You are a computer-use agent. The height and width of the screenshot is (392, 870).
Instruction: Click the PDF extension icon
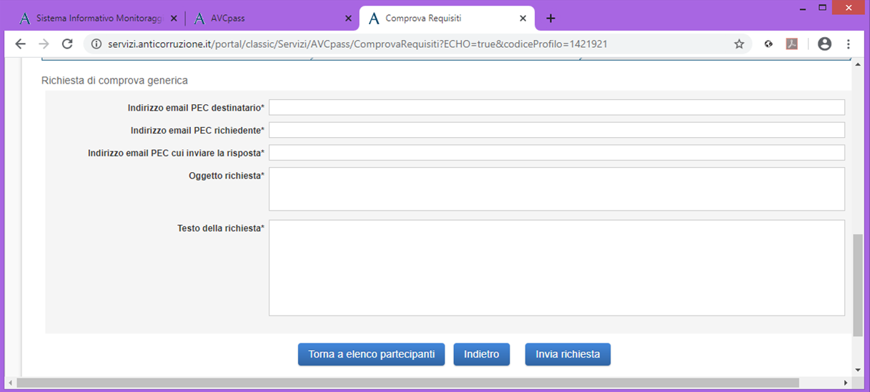pyautogui.click(x=792, y=44)
